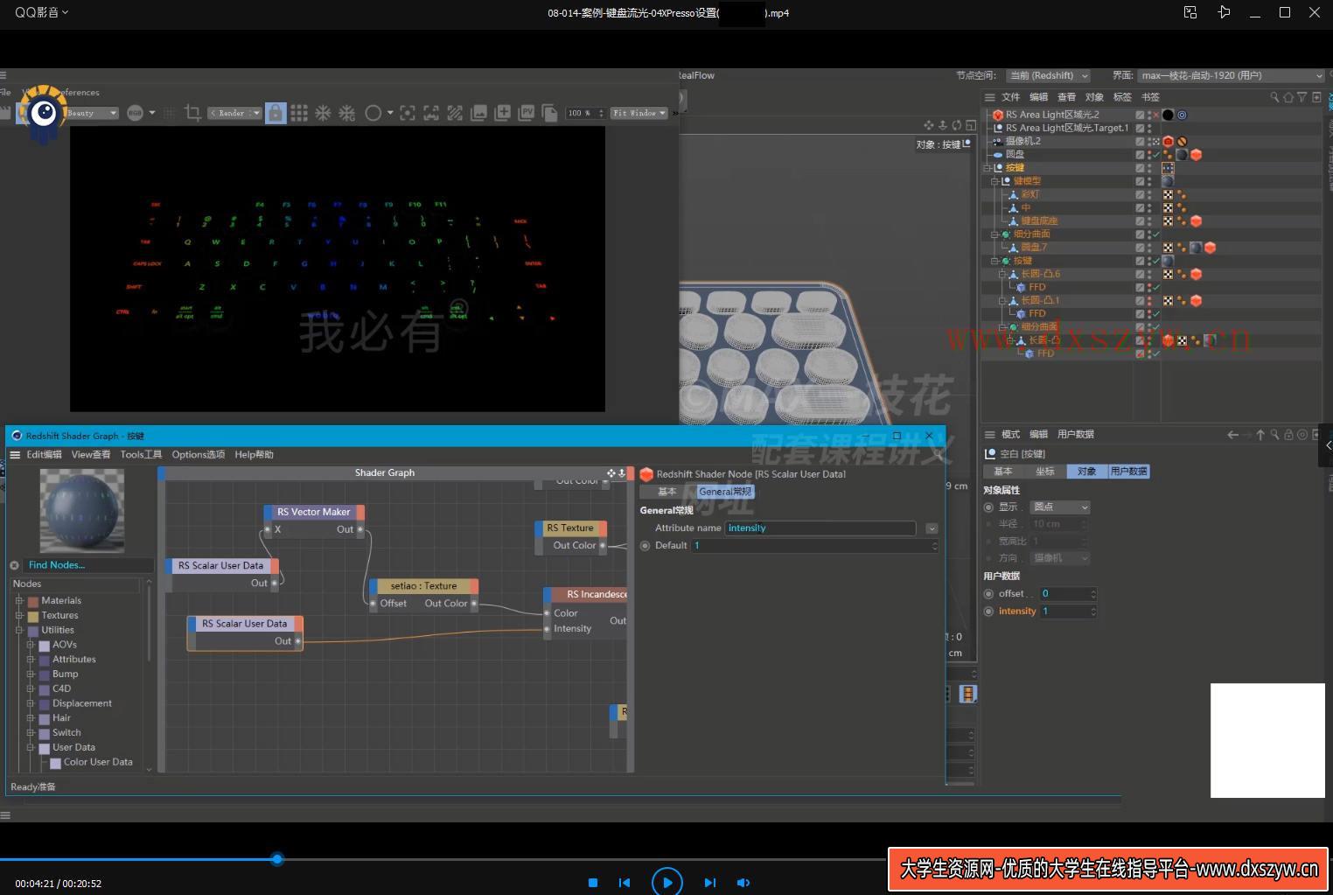This screenshot has height=895, width=1333.
Task: Click the RGB channel round icon
Action: pyautogui.click(x=135, y=113)
